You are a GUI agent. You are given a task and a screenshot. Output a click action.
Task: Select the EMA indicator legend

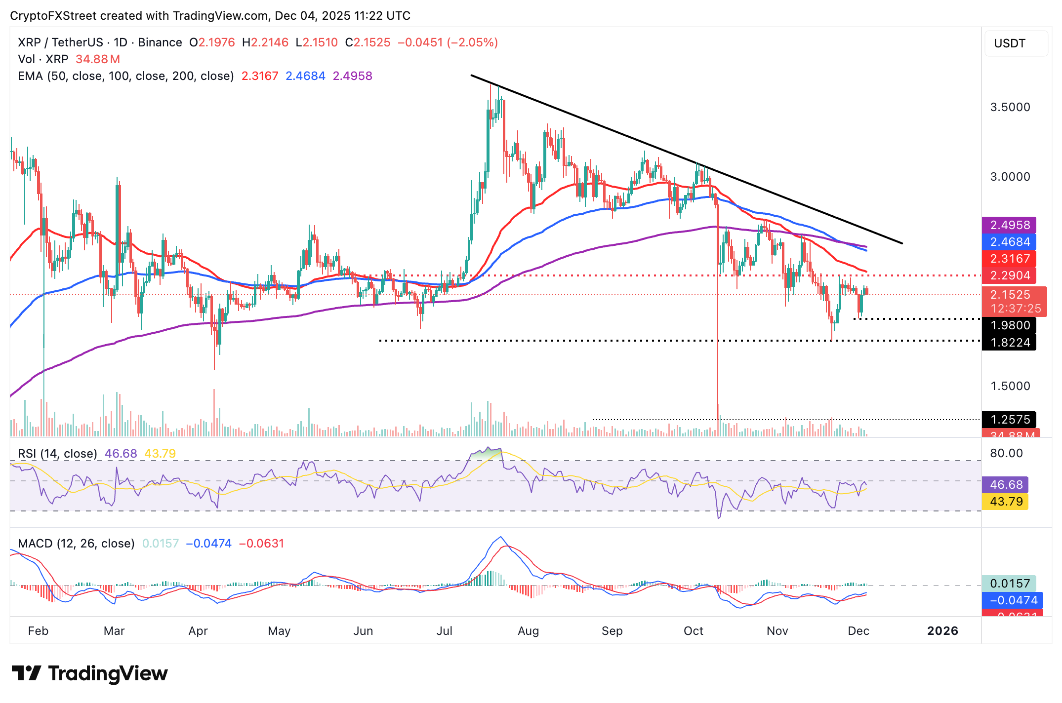(123, 76)
